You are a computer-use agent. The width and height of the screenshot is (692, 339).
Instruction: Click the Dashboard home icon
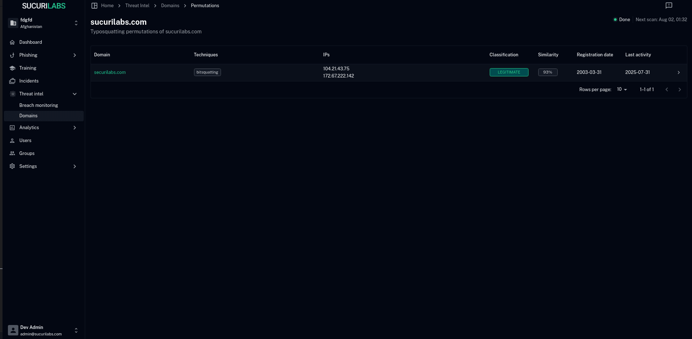12,42
